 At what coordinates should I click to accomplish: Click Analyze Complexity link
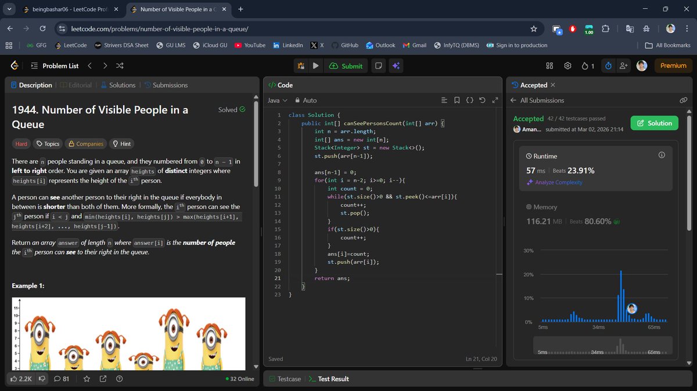tap(554, 182)
